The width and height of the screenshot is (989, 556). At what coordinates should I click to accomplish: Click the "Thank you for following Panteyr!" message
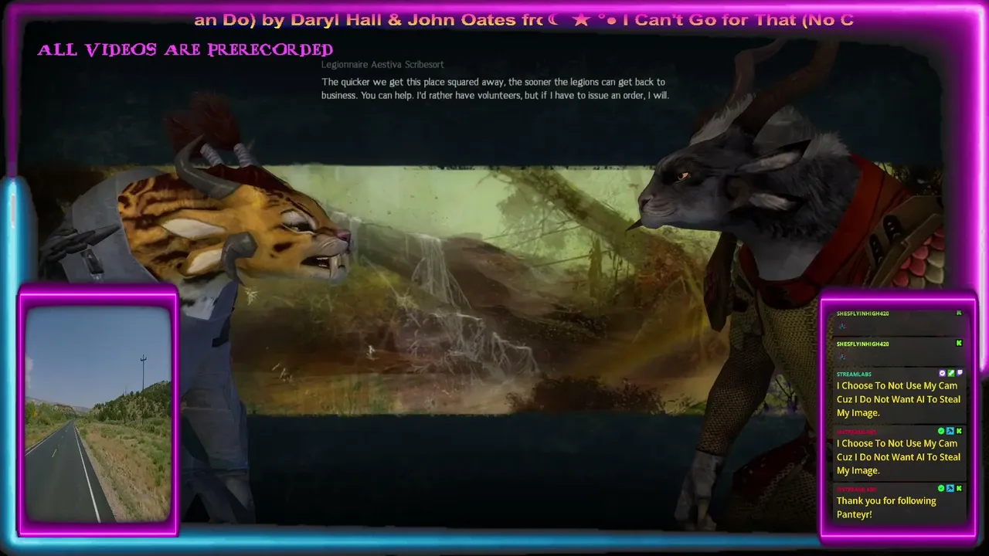tap(886, 507)
